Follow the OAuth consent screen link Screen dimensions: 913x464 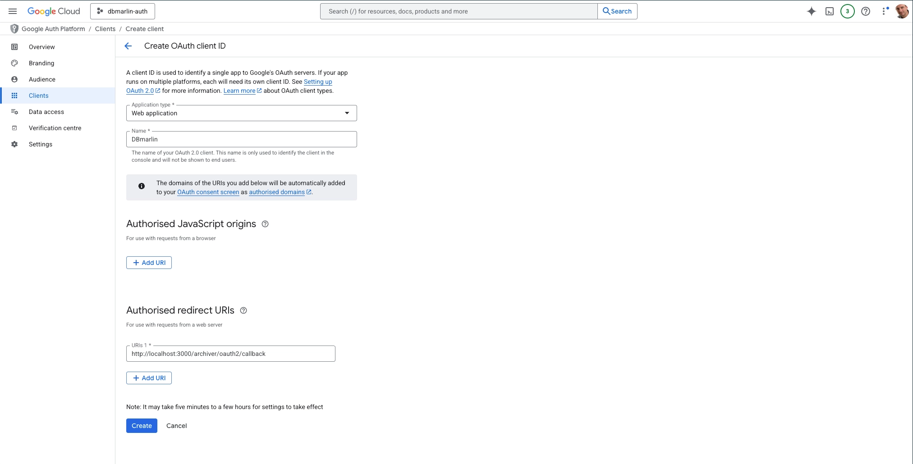coord(208,192)
